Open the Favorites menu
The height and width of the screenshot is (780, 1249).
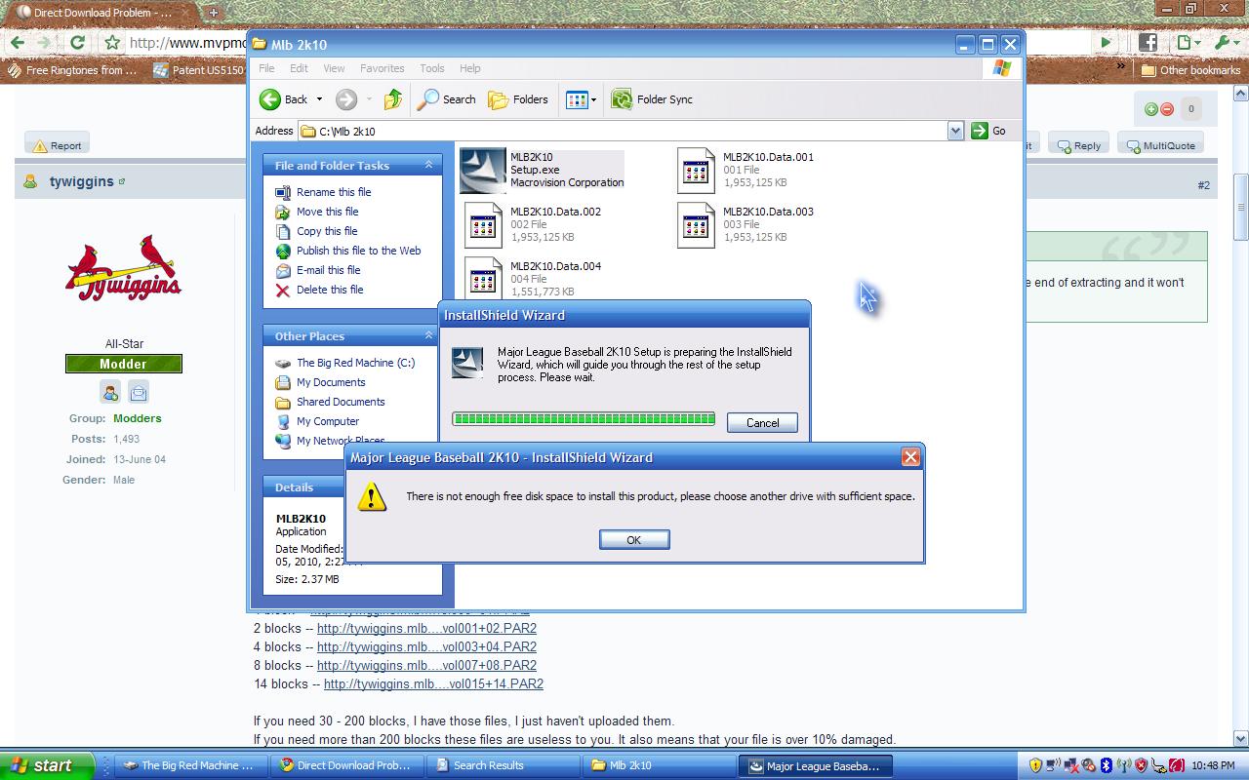pos(382,68)
